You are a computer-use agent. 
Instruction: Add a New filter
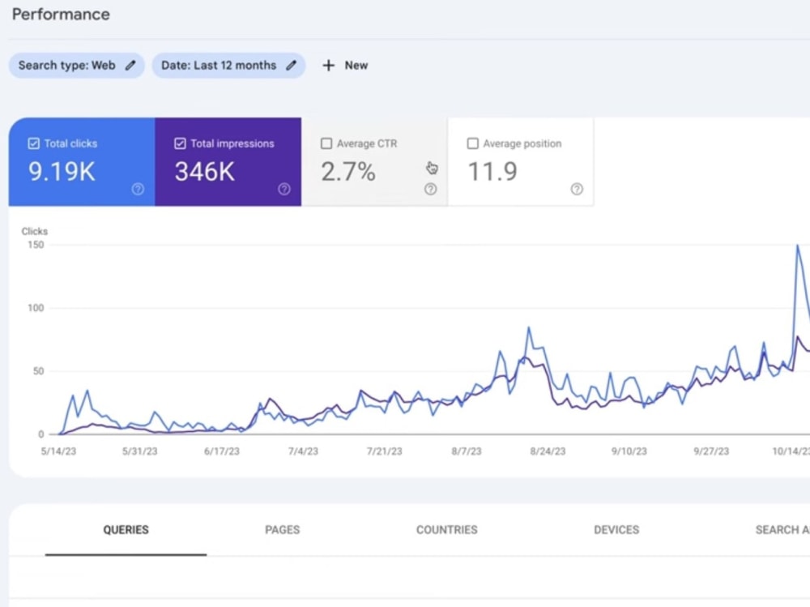[345, 65]
